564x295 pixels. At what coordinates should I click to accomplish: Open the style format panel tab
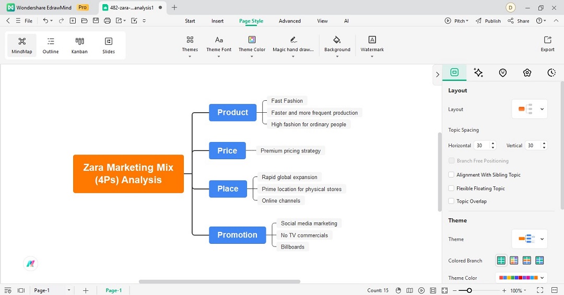[x=454, y=72]
